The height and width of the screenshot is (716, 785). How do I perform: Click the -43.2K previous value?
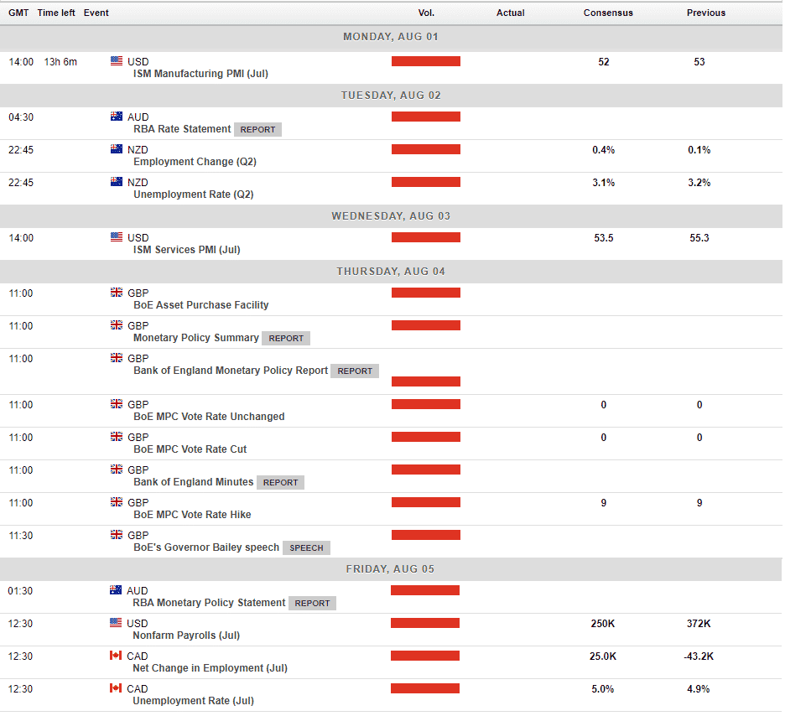point(699,656)
